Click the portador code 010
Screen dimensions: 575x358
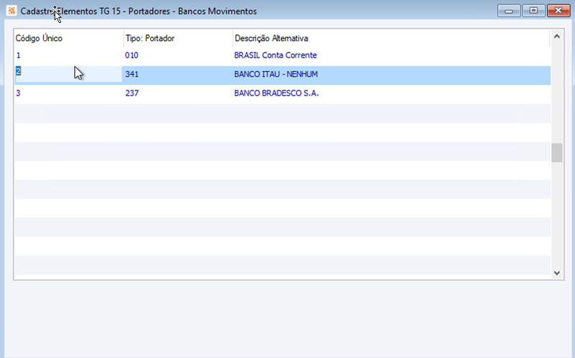(132, 55)
